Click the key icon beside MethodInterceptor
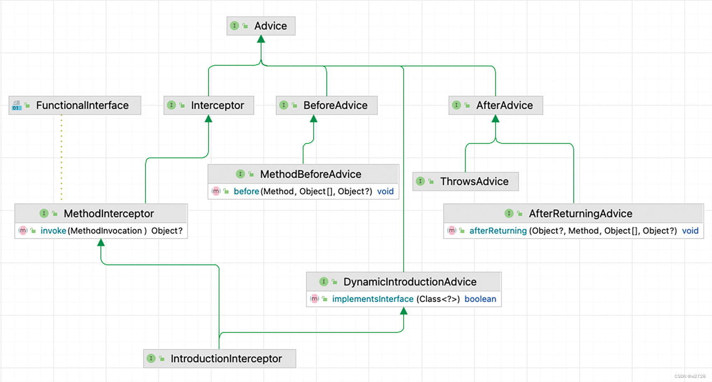Viewport: 712px width, 382px height. coord(54,213)
